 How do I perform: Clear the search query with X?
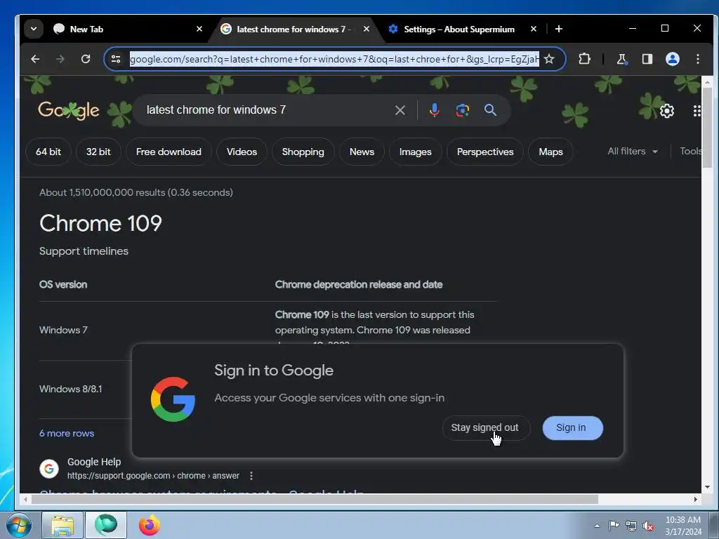click(400, 110)
